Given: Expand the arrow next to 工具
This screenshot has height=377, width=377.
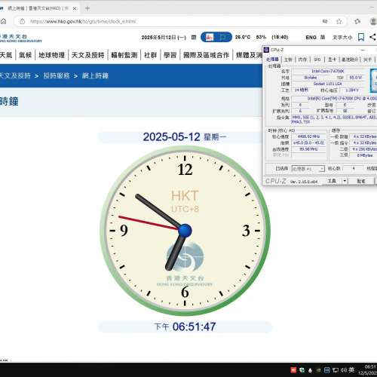Looking at the screenshot, I should point(345,181).
